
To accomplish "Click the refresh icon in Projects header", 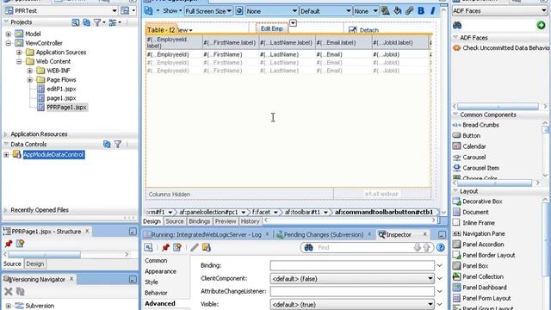I will tap(86, 22).
